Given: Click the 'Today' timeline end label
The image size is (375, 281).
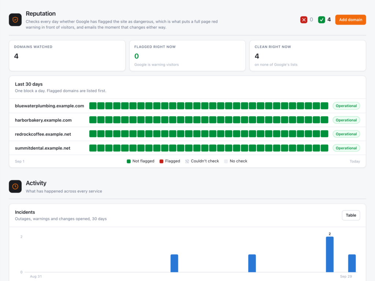Looking at the screenshot, I should pos(354,161).
